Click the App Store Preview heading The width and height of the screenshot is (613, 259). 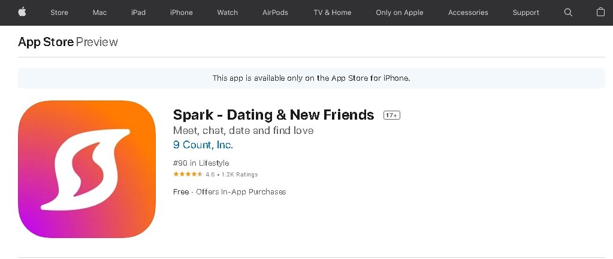[x=68, y=42]
